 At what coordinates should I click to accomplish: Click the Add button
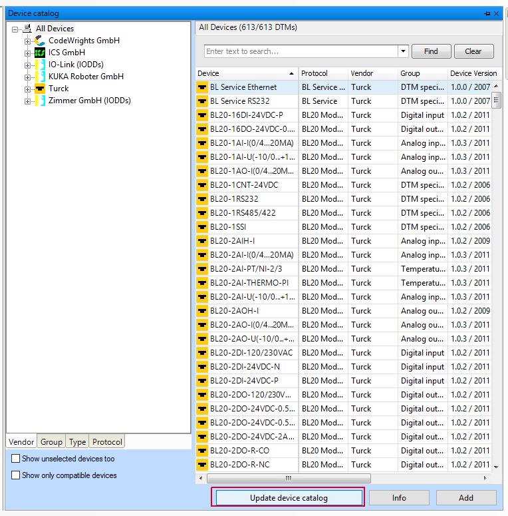click(466, 498)
